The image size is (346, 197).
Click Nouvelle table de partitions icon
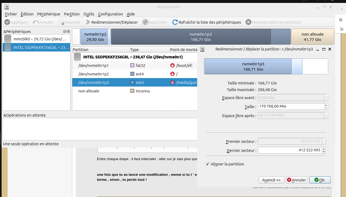pos(248,22)
